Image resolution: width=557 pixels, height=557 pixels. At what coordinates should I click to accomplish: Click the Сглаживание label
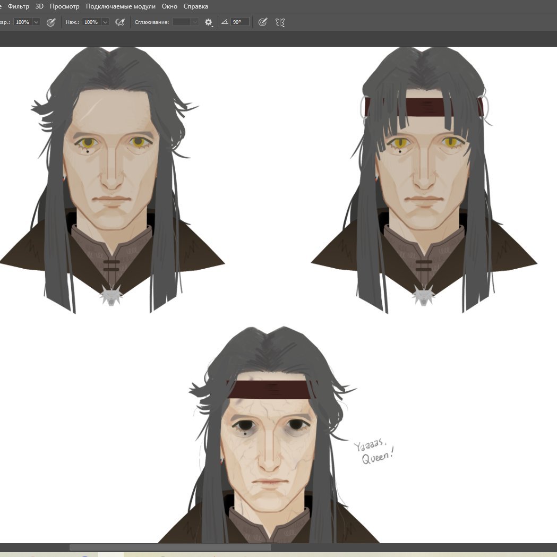[x=152, y=22]
